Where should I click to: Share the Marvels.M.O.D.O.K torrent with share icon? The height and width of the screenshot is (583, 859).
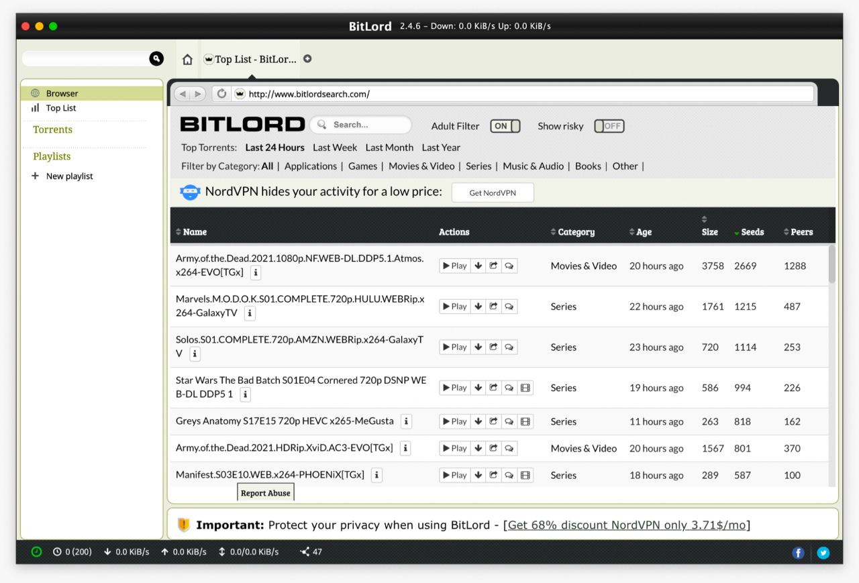tap(493, 307)
